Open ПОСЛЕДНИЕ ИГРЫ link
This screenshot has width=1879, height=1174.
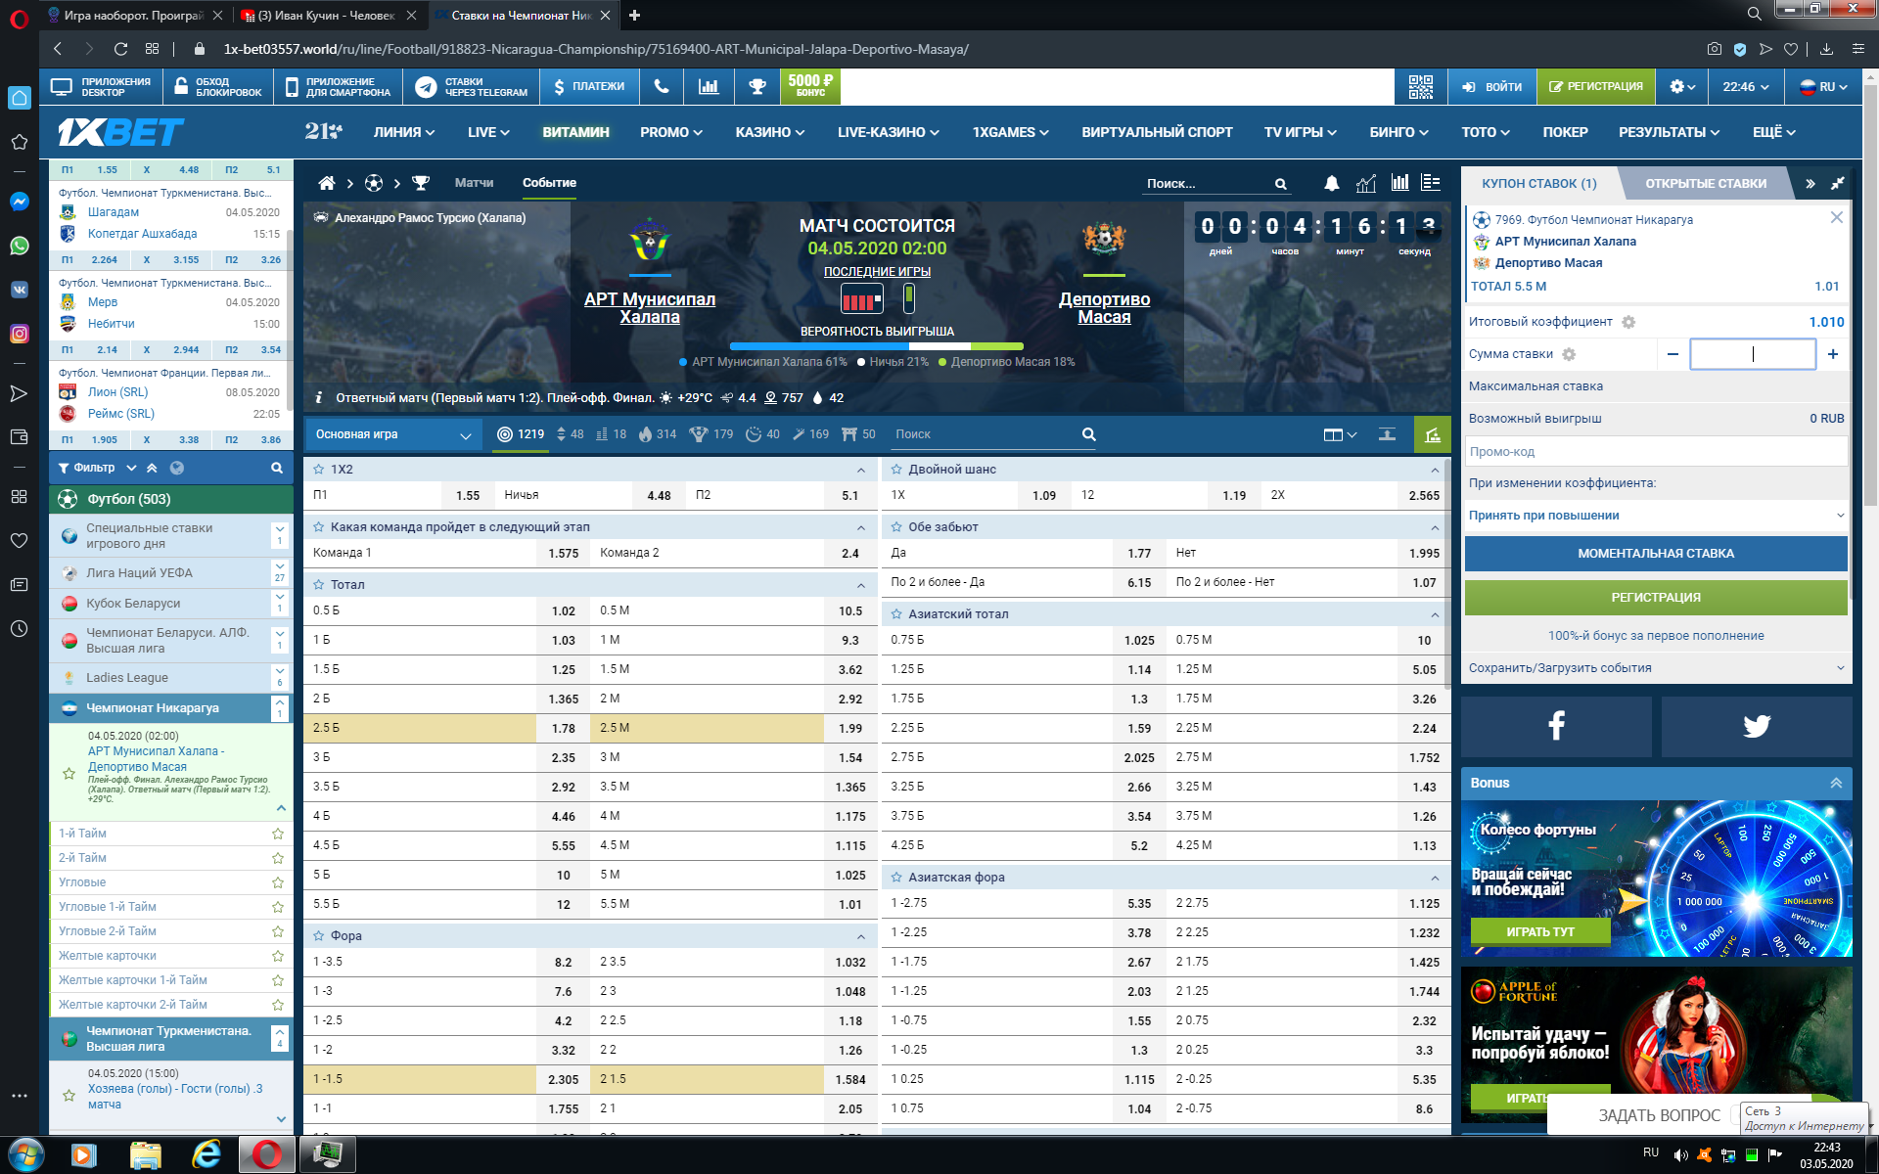coord(877,272)
